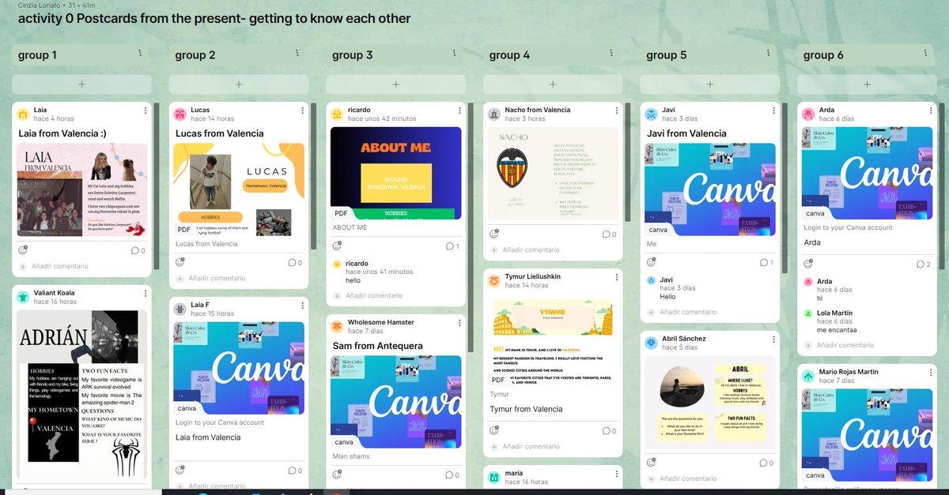This screenshot has width=949, height=495.
Task: Click Laia's avatar on first post
Action: [23, 114]
